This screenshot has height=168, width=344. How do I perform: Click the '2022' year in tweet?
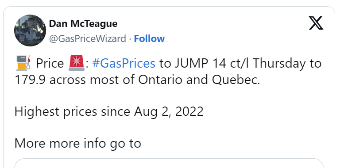pyautogui.click(x=189, y=111)
